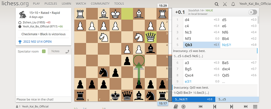Screen dimensions: 271x109
Task: Select move 1 d4 in move list
Action: tap(202, 20)
